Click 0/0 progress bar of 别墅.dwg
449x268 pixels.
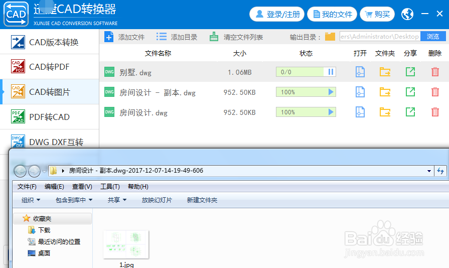coord(306,72)
